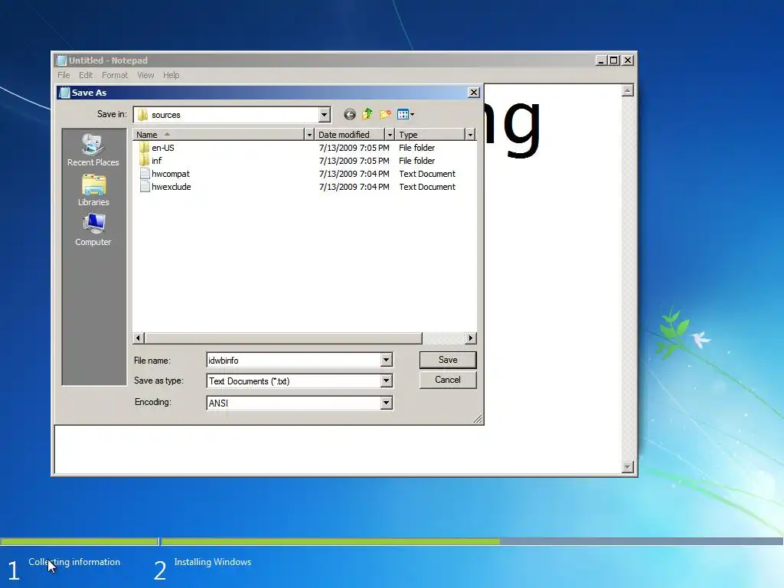The height and width of the screenshot is (588, 784).
Task: Click the Save As dialog title icon
Action: pyautogui.click(x=64, y=93)
